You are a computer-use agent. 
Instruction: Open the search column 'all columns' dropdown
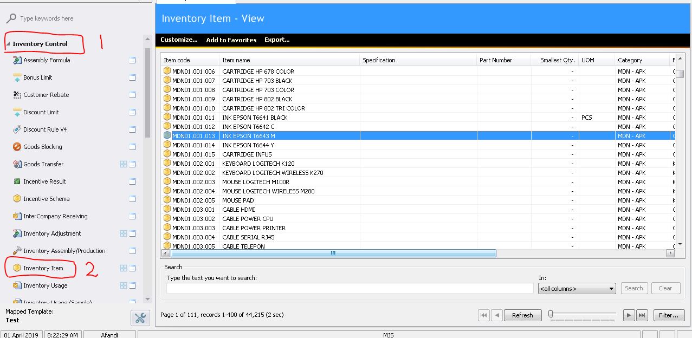pos(577,289)
